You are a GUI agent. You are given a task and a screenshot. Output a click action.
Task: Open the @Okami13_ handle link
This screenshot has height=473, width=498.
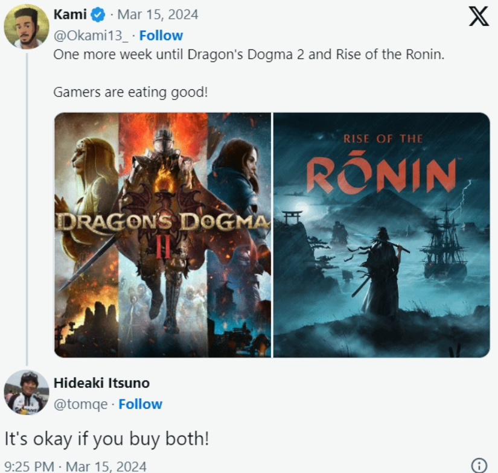click(x=91, y=36)
